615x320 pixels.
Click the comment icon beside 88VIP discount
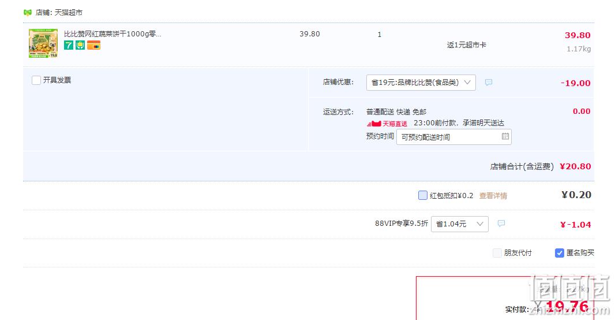501,224
